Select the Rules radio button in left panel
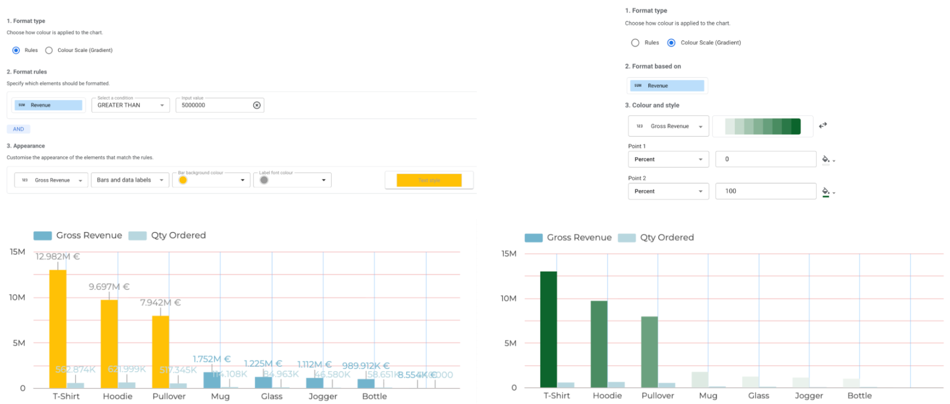Screen dimensions: 950x404 (x=16, y=50)
